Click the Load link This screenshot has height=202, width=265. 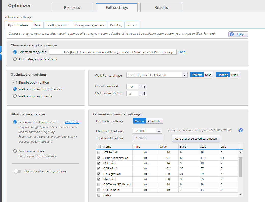182,52
